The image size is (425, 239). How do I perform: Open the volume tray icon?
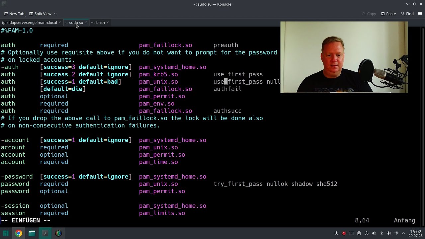pyautogui.click(x=374, y=233)
